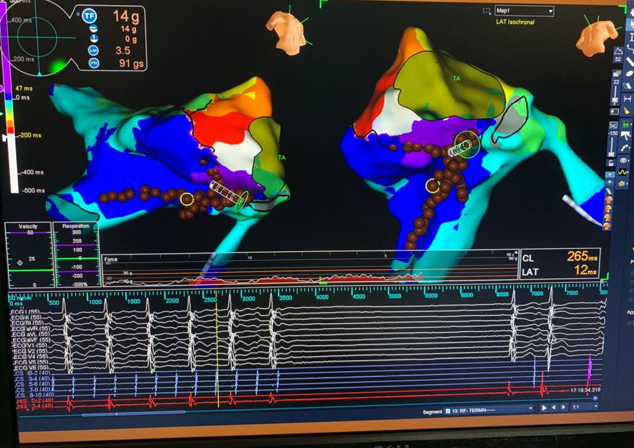
Task: Click the LAT Isochronal label
Action: (x=515, y=22)
